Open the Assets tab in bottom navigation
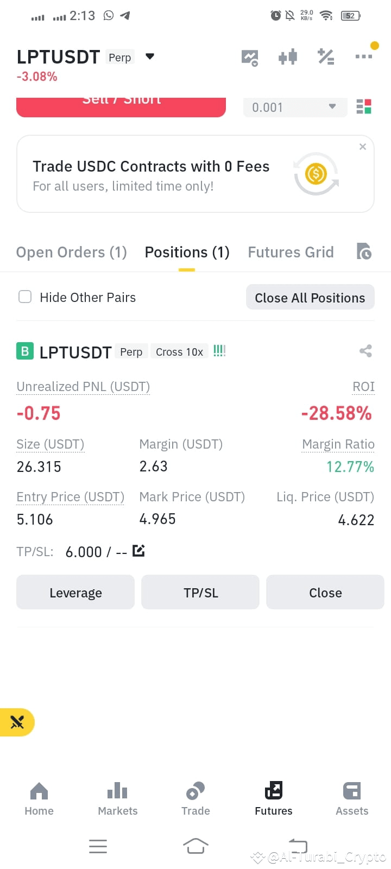391x869 pixels. [x=352, y=798]
